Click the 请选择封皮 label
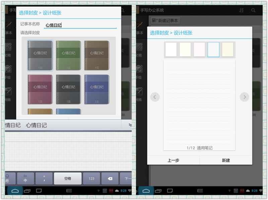268x200 pixels. point(30,32)
